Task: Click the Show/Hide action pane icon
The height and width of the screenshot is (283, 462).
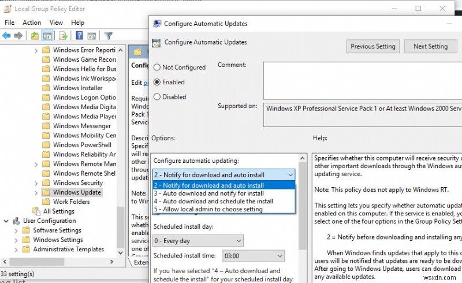Action: (92, 36)
